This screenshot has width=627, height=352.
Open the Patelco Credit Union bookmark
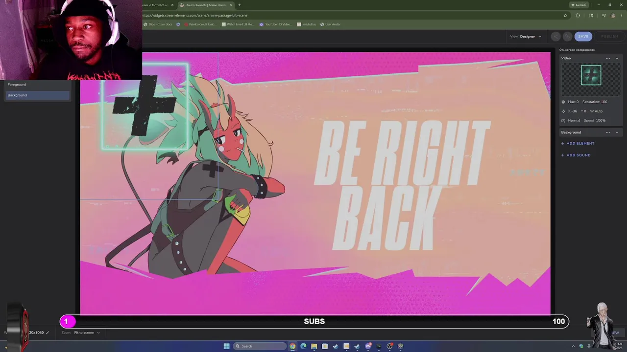point(200,24)
